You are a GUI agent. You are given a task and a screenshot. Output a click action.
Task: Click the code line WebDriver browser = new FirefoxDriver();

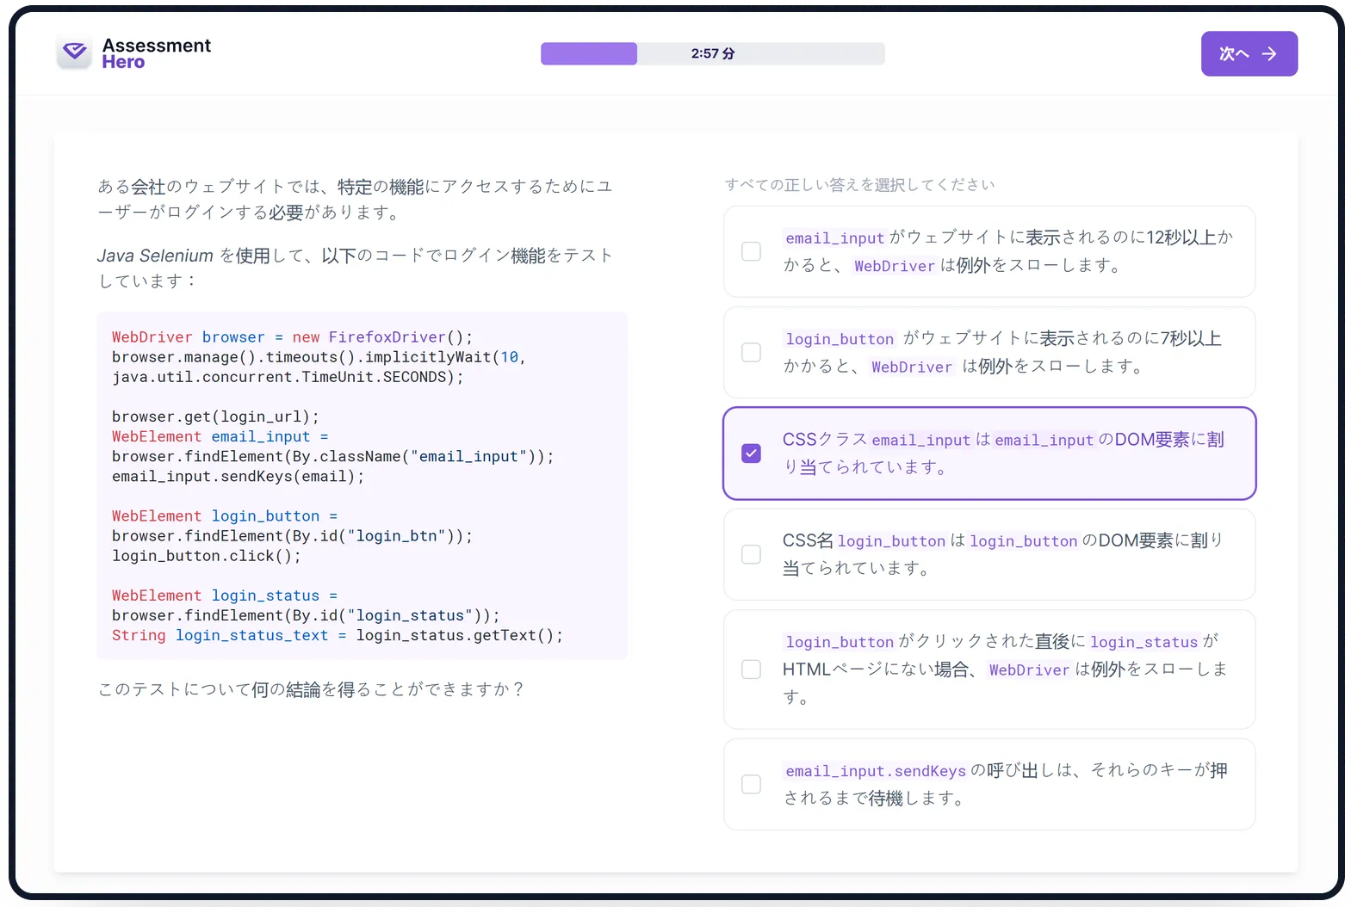[x=292, y=337]
